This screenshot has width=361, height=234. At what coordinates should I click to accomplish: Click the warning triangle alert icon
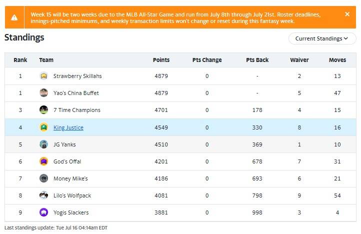tap(14, 17)
